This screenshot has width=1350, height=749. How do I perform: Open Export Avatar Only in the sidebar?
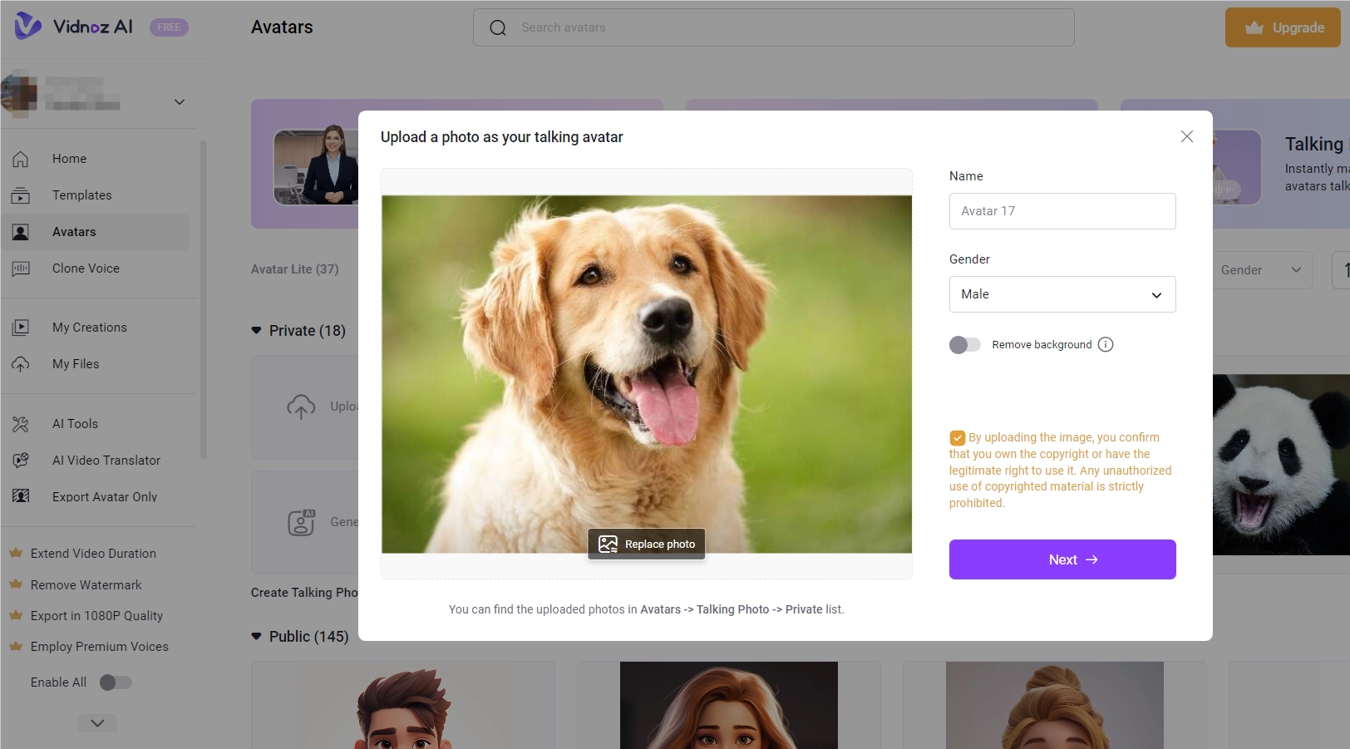96,496
